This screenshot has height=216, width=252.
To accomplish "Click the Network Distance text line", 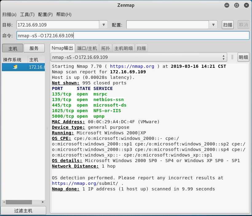I will click(x=84, y=166).
